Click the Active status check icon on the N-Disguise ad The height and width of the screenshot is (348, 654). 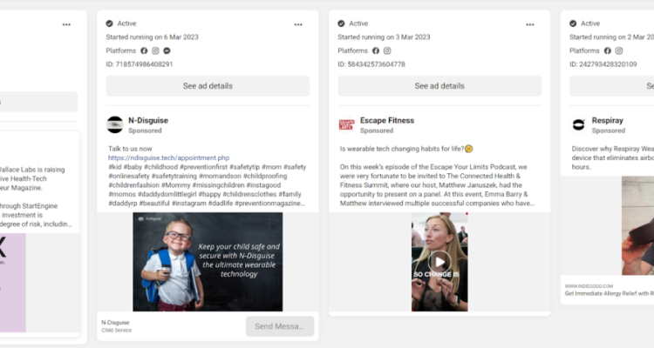pos(109,23)
